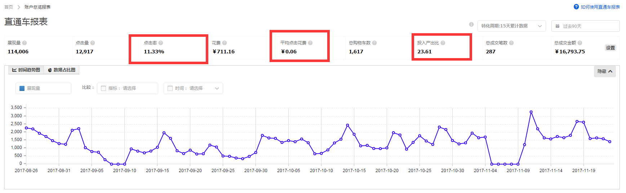Click the 2017-11-04 x-axis label
Viewport: 626px width, 193px height.
(x=485, y=171)
